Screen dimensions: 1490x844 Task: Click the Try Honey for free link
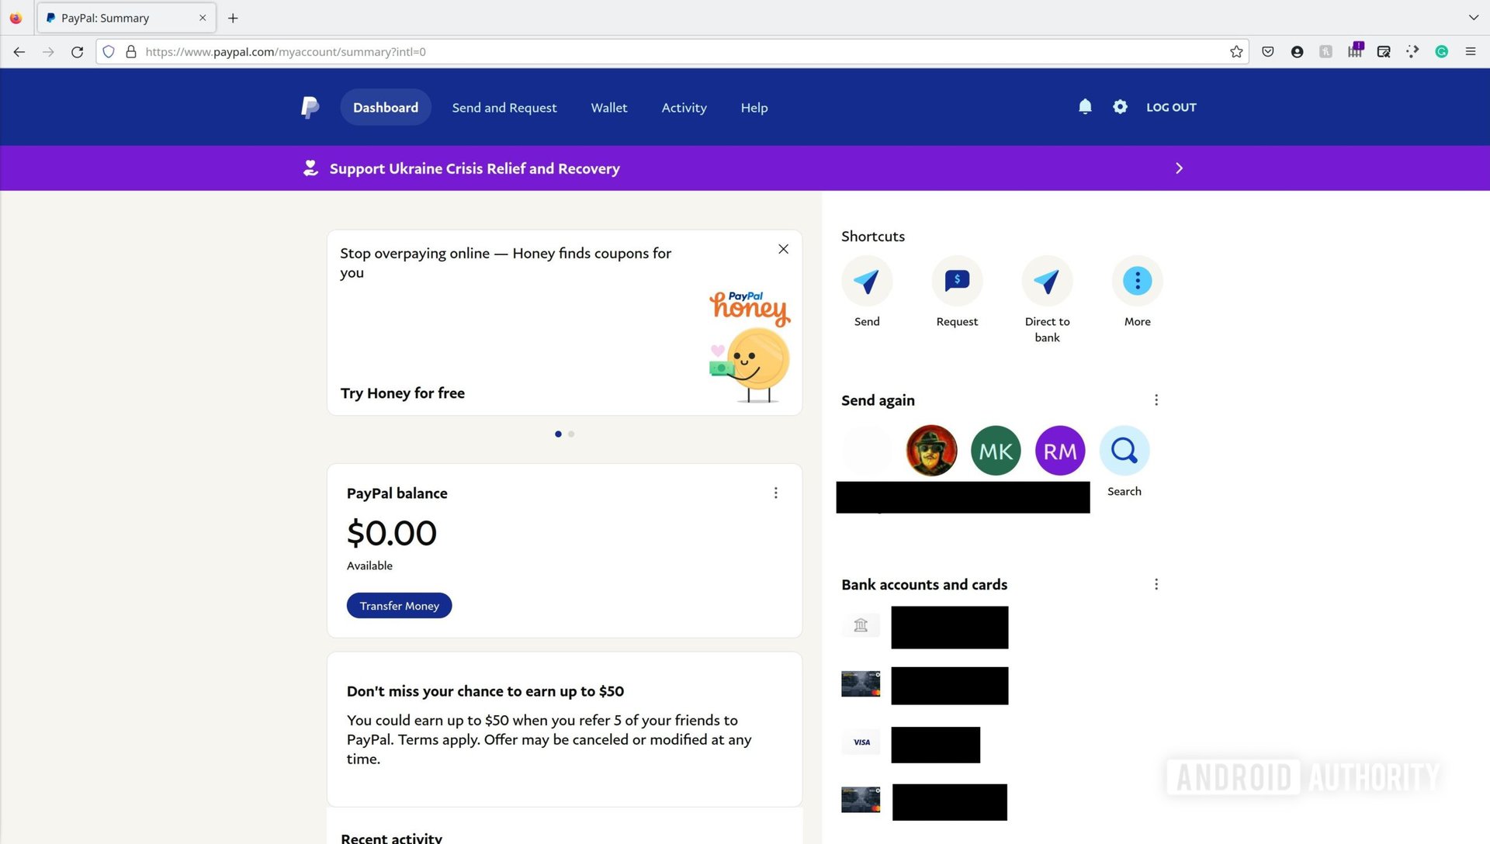404,393
